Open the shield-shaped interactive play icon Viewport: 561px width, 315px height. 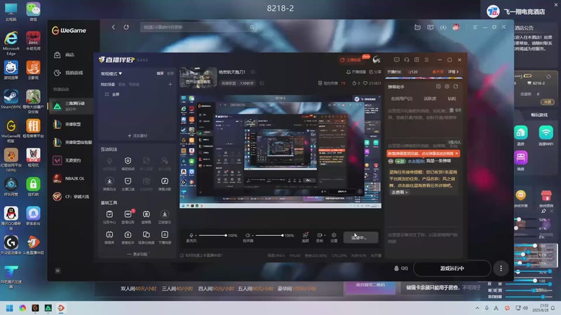pos(128,161)
